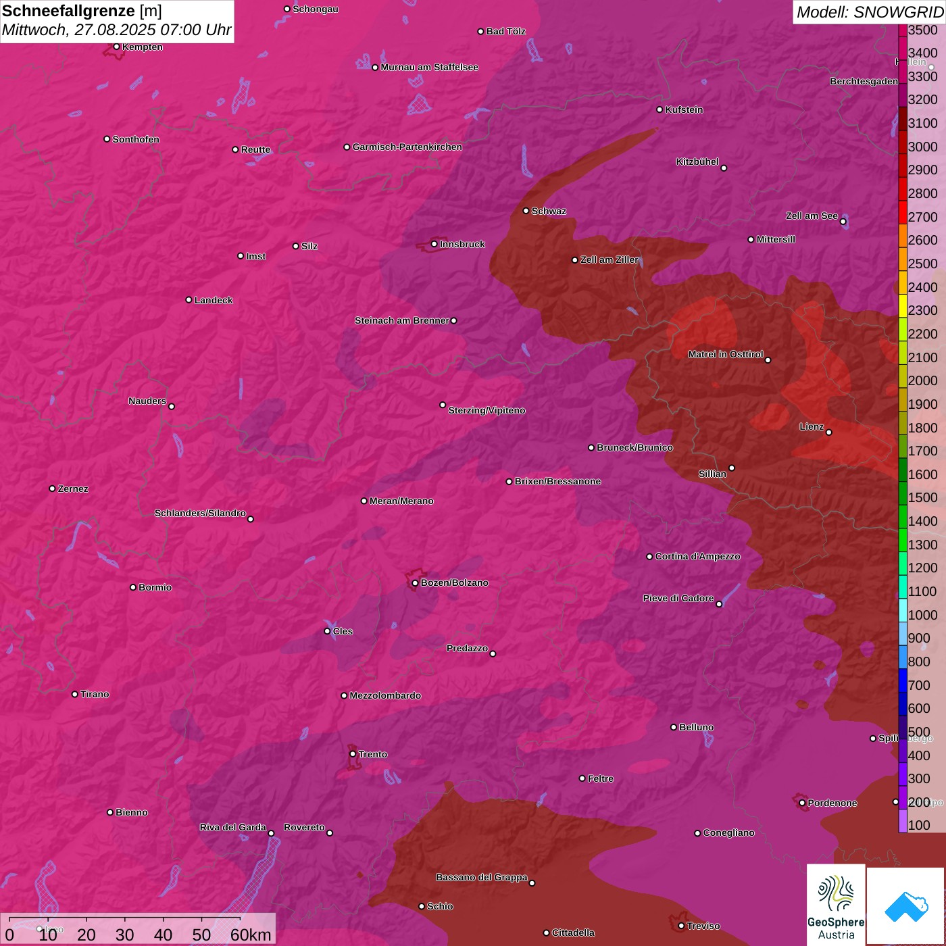
Task: Click the Bormio city marker
Action: [133, 587]
